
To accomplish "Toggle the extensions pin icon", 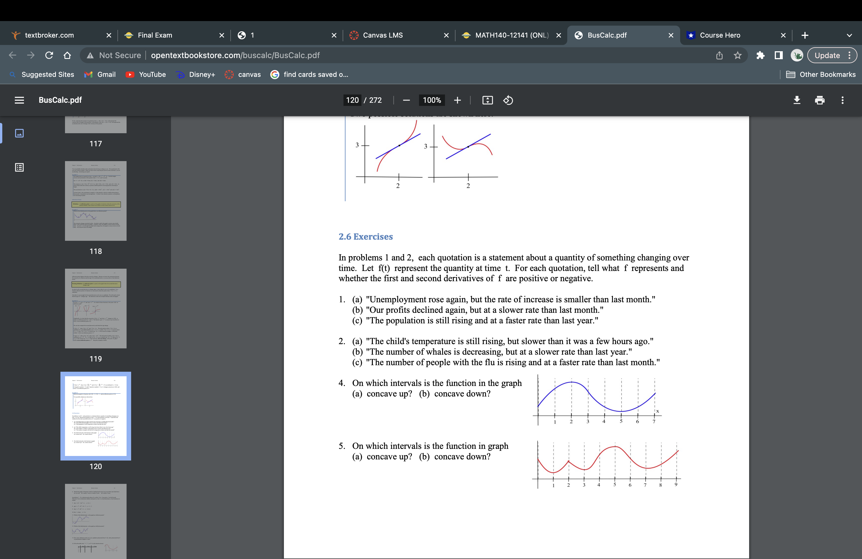I will 760,55.
